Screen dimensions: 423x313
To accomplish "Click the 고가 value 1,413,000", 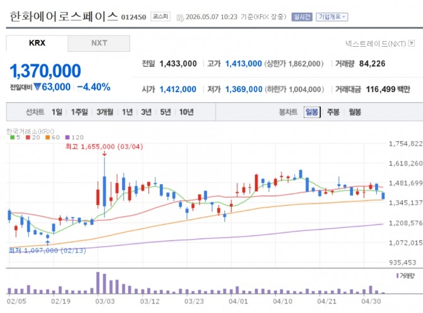I will [x=244, y=64].
